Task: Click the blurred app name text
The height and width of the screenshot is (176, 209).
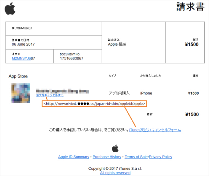Action: [x=62, y=91]
